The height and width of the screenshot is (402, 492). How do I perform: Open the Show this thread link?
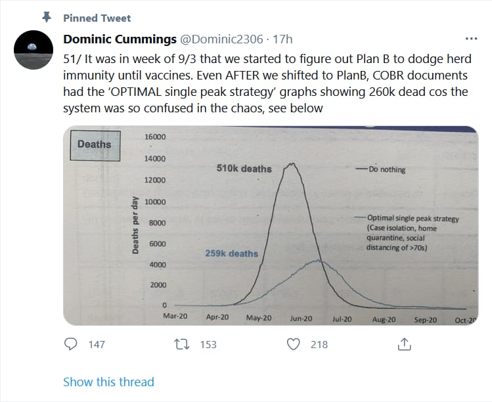tap(108, 382)
